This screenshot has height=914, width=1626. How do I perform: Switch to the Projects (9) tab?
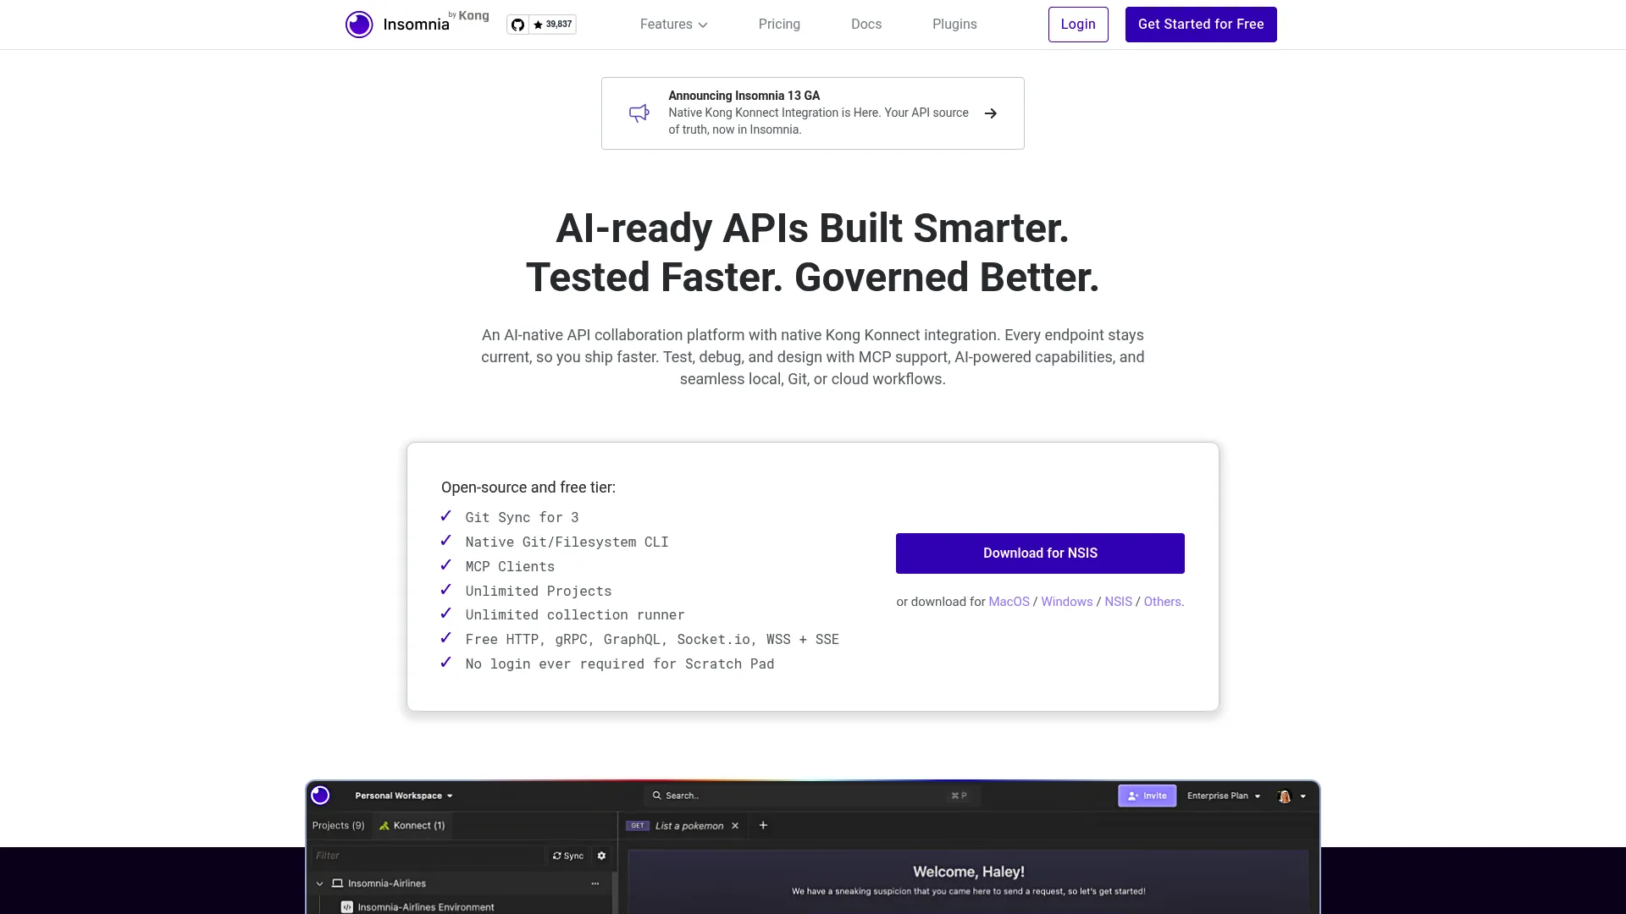coord(338,825)
